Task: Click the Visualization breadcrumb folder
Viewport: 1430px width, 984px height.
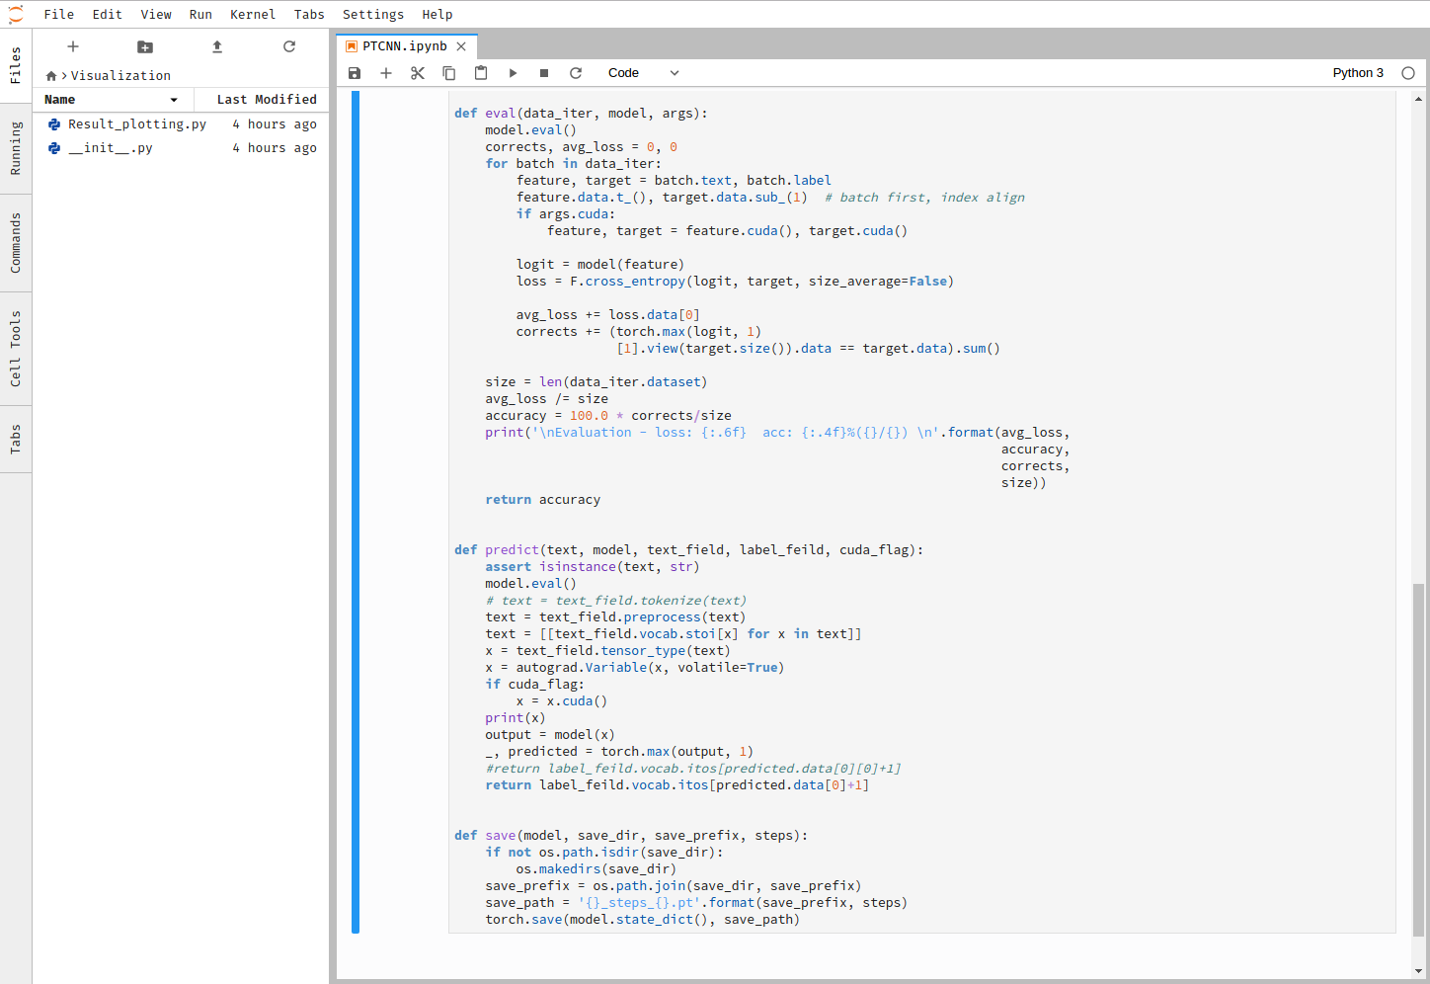Action: 120,76
